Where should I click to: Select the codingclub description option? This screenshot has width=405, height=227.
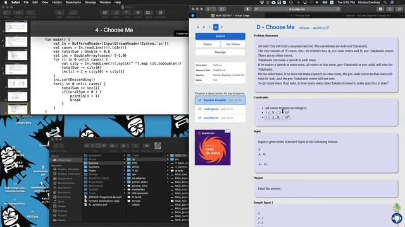click(220, 109)
